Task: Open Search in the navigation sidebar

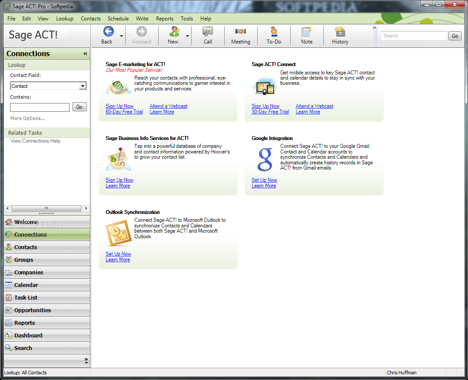Action: (47, 348)
